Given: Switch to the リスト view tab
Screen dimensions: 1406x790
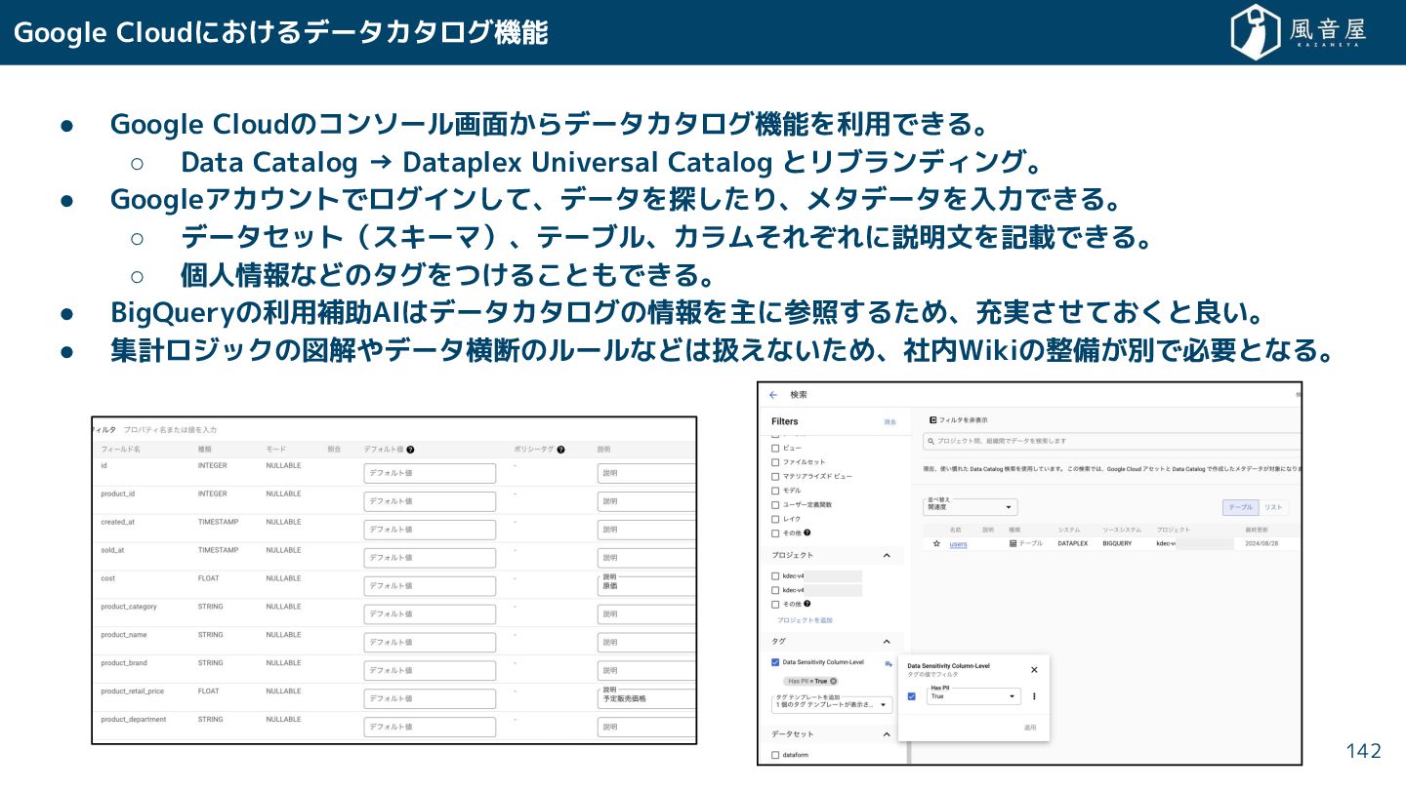Looking at the screenshot, I should pos(1273,507).
